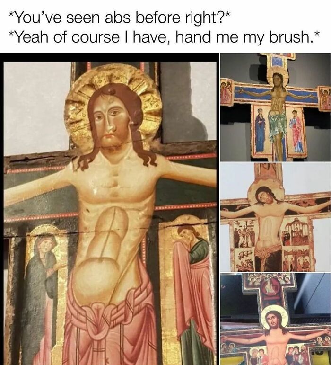
Task: Click the caption line "You've seen abs before right?"
Action: coord(120,18)
